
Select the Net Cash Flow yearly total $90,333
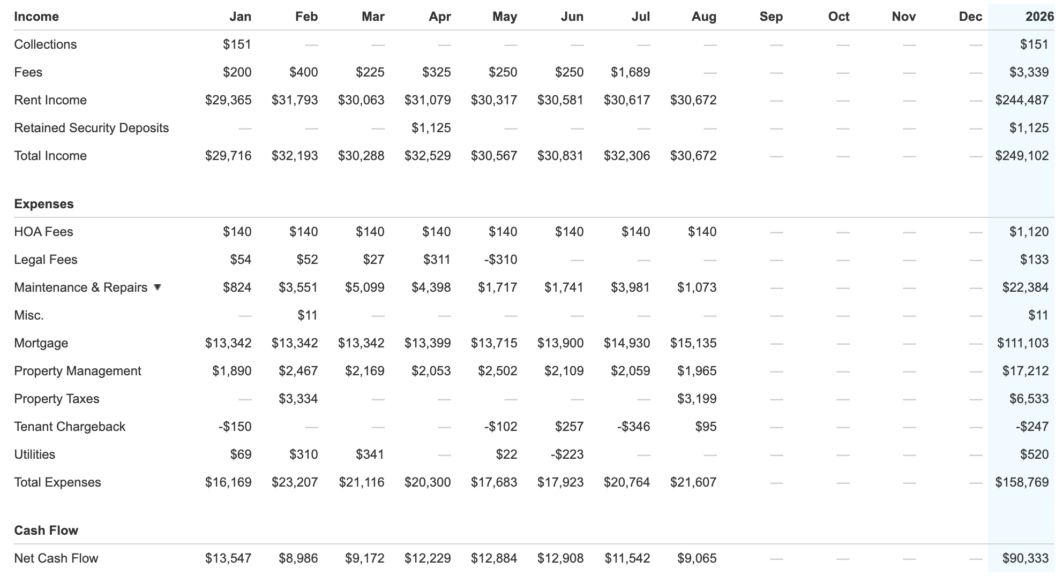1025,558
